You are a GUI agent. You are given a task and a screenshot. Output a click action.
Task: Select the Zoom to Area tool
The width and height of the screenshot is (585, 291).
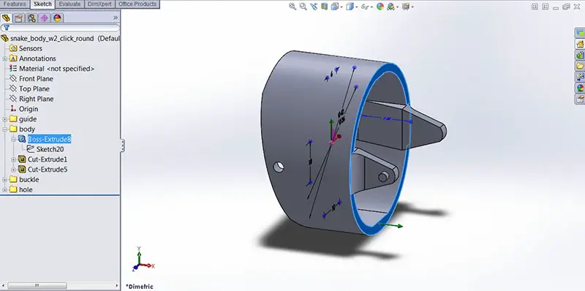click(x=303, y=7)
